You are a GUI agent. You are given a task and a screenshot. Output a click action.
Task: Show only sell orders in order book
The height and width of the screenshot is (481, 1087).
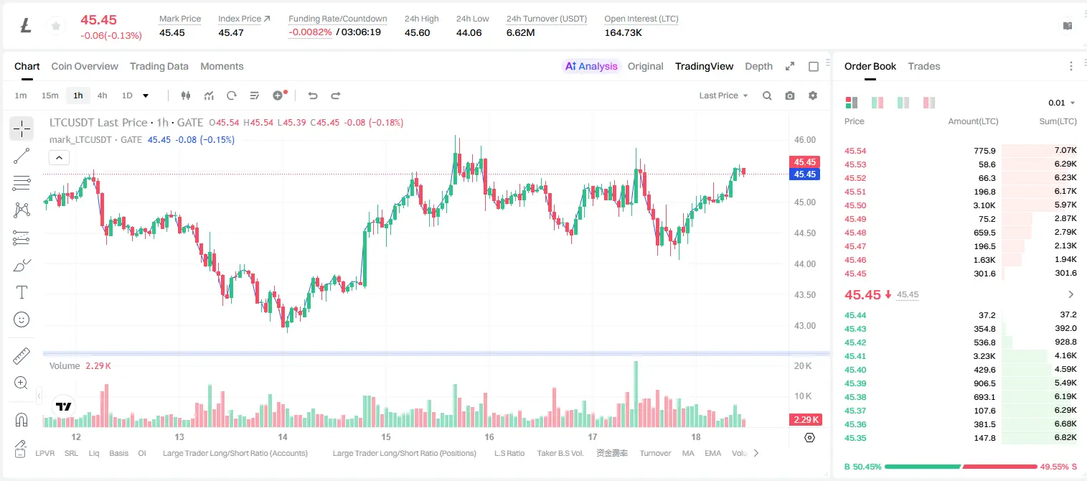click(928, 103)
